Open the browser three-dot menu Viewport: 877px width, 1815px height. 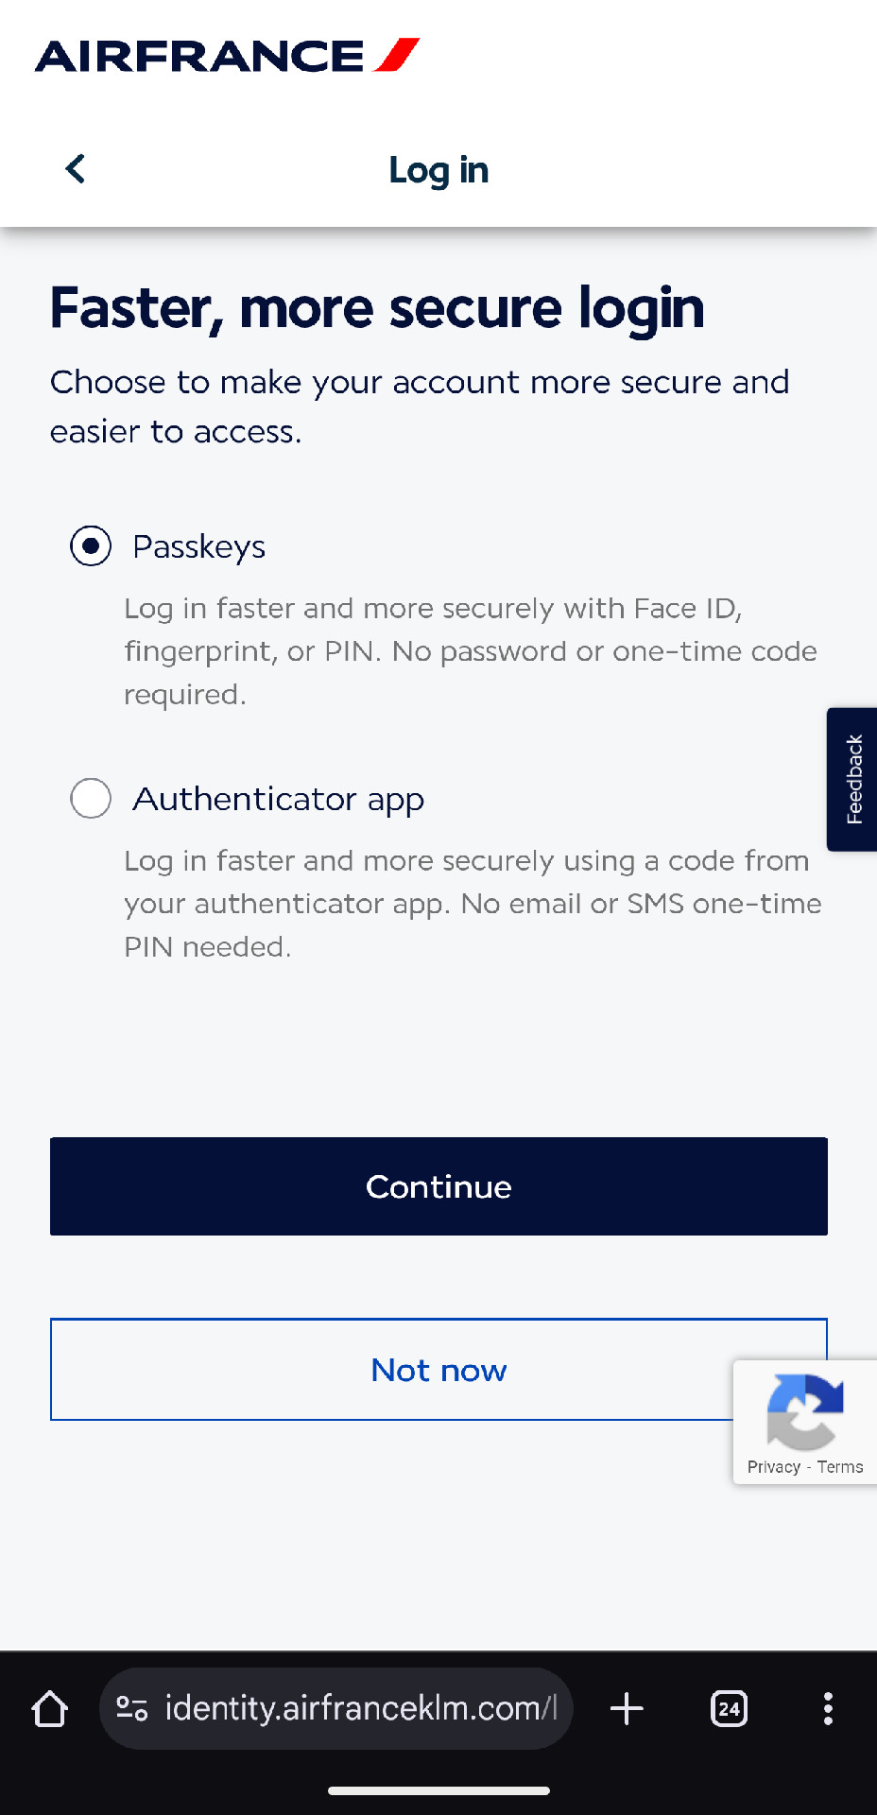coord(828,1708)
